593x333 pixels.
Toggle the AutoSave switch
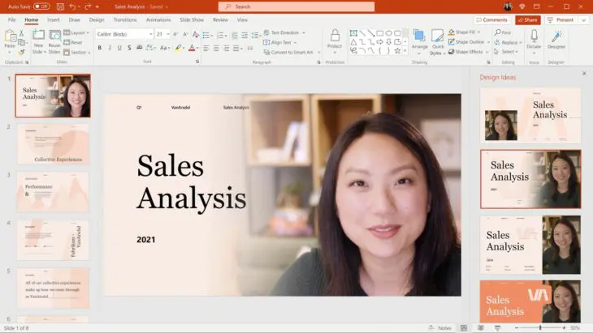click(x=41, y=6)
